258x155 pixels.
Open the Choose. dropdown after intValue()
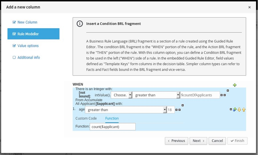click(122, 95)
